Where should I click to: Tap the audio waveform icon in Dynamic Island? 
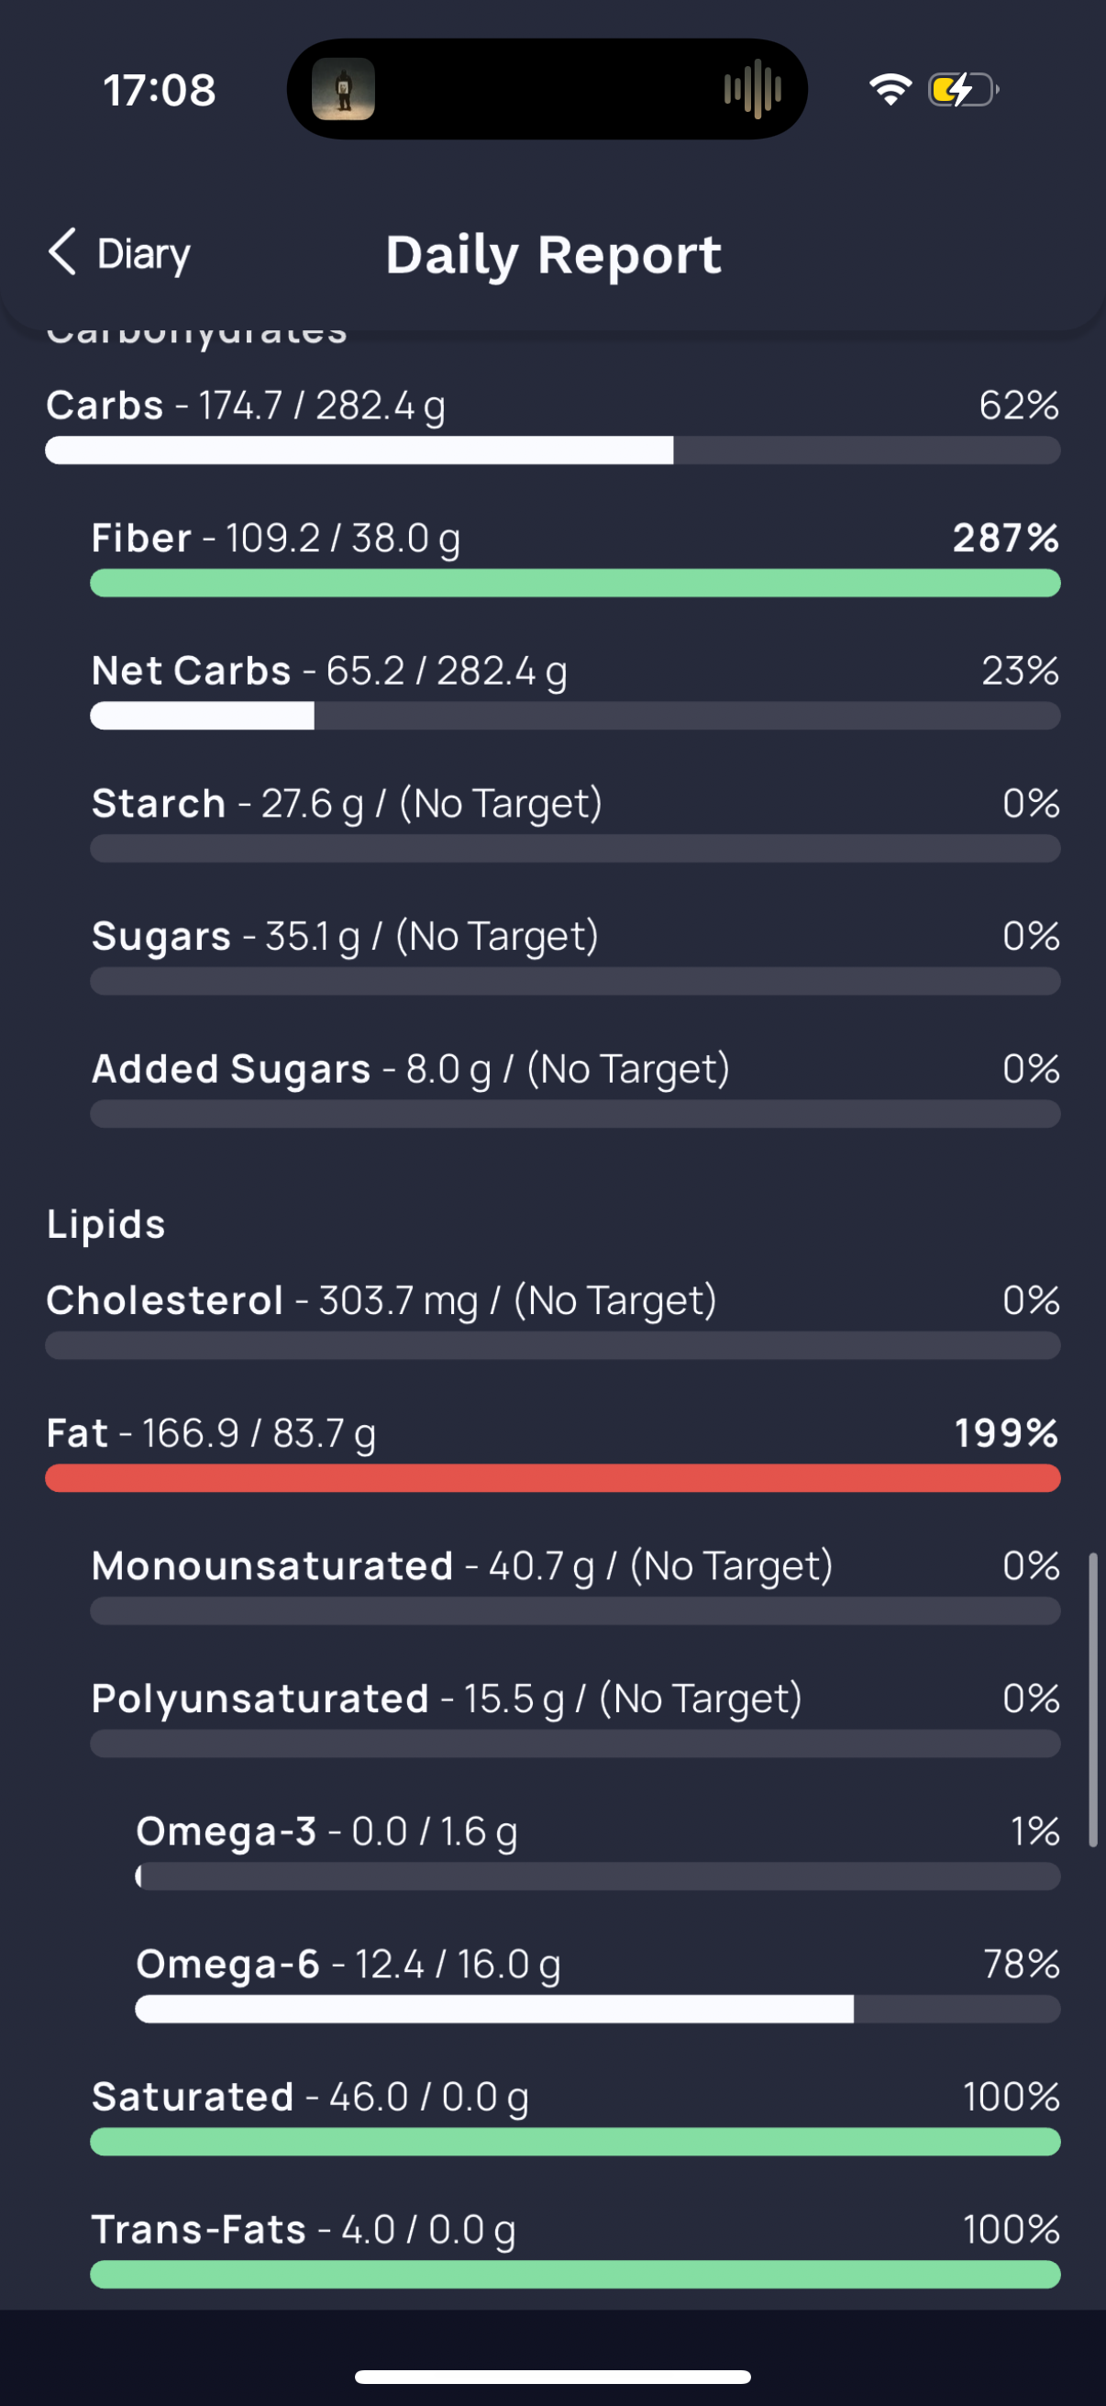(x=752, y=90)
